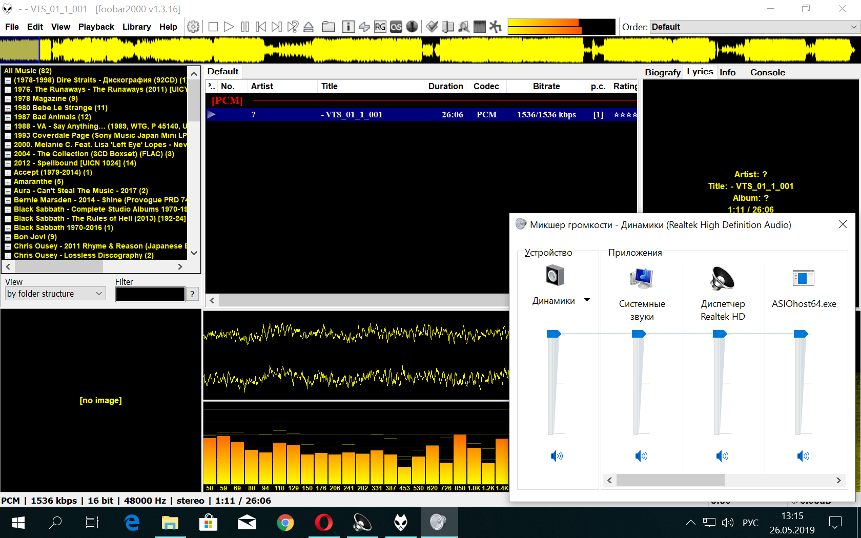Click the eject open-file icon
This screenshot has height=538, width=861.
click(309, 27)
